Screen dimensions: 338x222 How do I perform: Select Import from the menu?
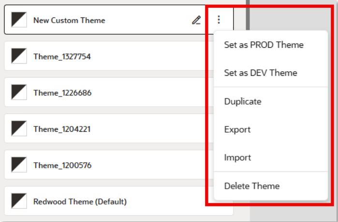(237, 157)
